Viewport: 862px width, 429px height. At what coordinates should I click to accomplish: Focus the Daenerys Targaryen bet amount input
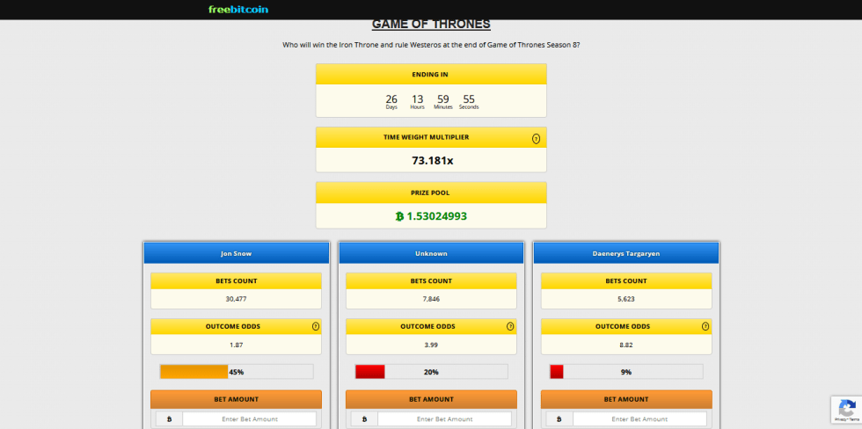[x=639, y=419]
